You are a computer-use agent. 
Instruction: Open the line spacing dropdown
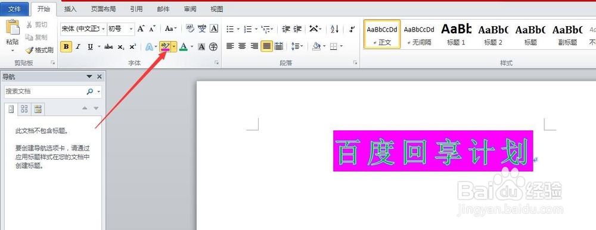297,46
